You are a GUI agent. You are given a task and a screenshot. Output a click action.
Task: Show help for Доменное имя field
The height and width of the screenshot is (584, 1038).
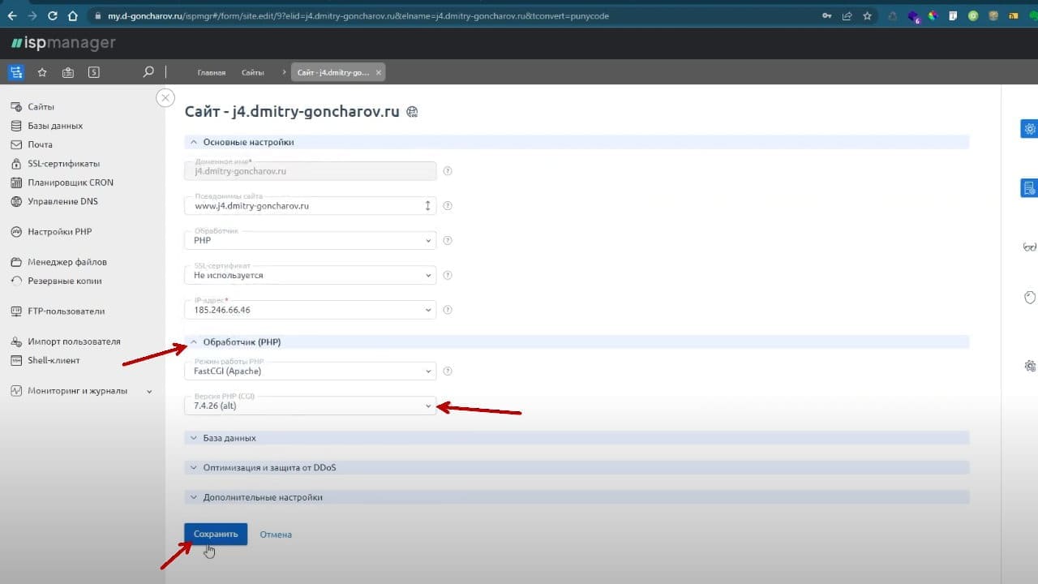tap(448, 171)
